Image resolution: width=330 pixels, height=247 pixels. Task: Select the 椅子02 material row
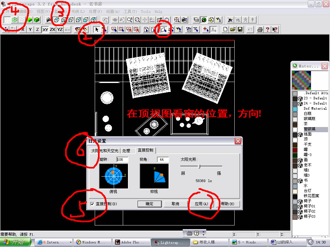click(310, 211)
